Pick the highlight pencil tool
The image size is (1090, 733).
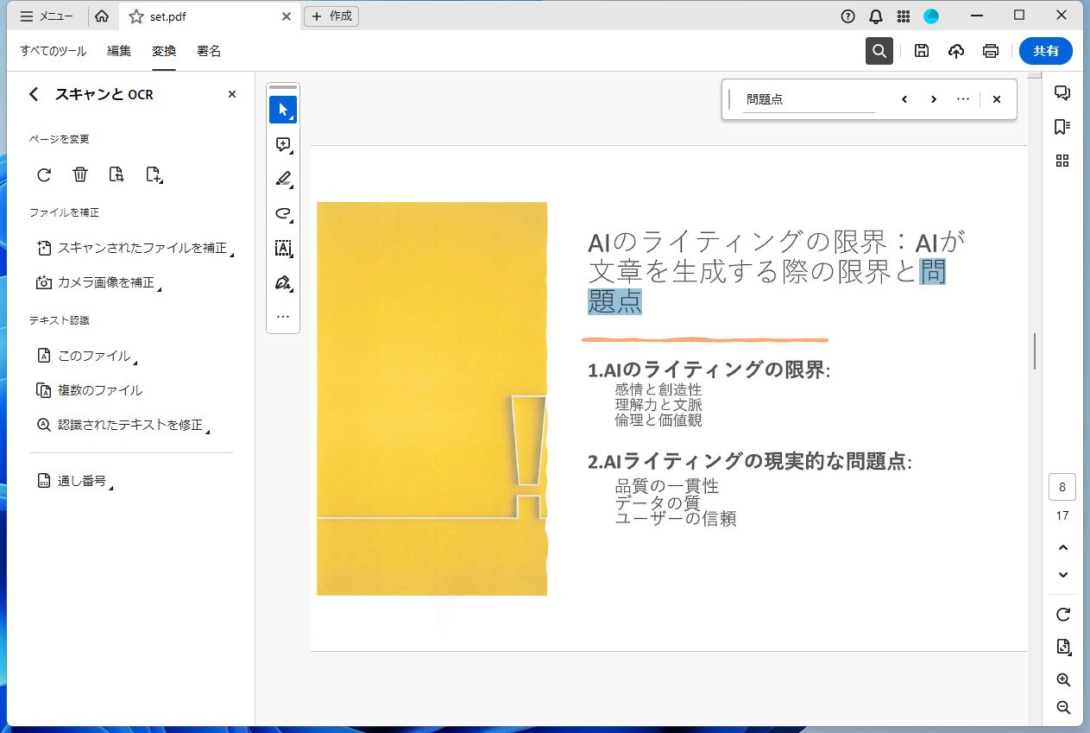pyautogui.click(x=283, y=179)
